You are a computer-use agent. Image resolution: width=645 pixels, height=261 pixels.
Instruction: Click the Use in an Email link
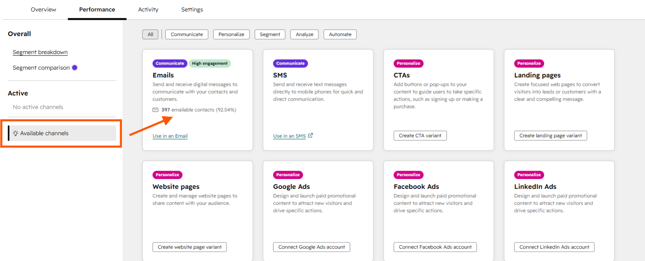pos(170,136)
